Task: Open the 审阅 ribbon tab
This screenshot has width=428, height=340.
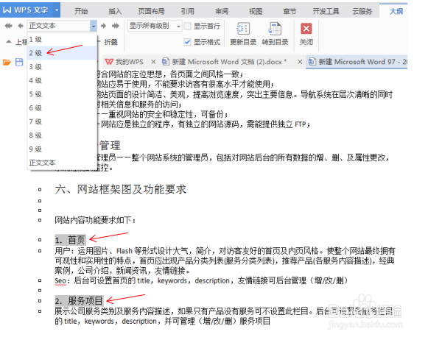Action: [222, 11]
